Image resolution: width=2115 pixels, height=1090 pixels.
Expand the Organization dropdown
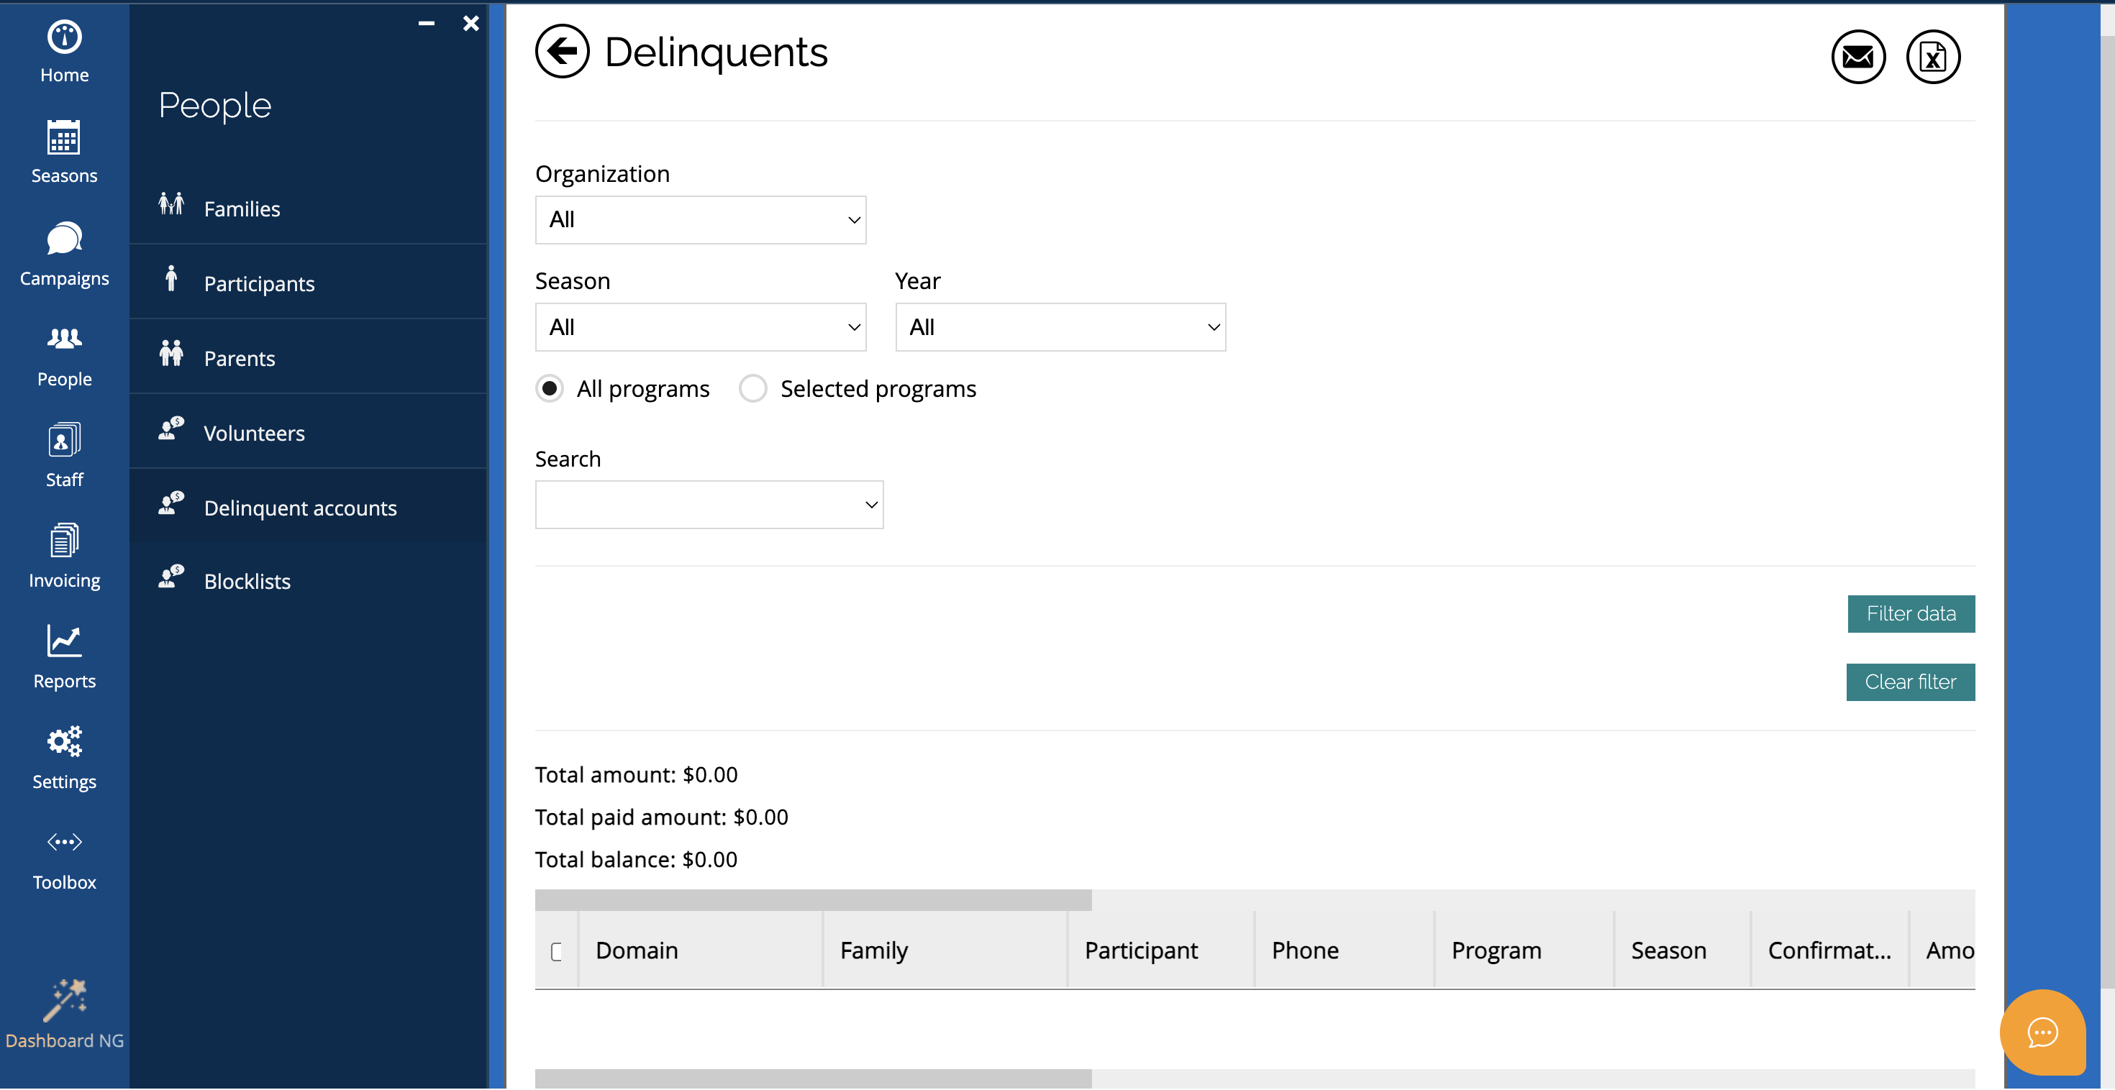pos(701,220)
